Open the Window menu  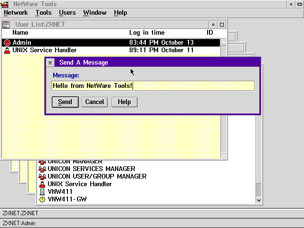point(95,13)
